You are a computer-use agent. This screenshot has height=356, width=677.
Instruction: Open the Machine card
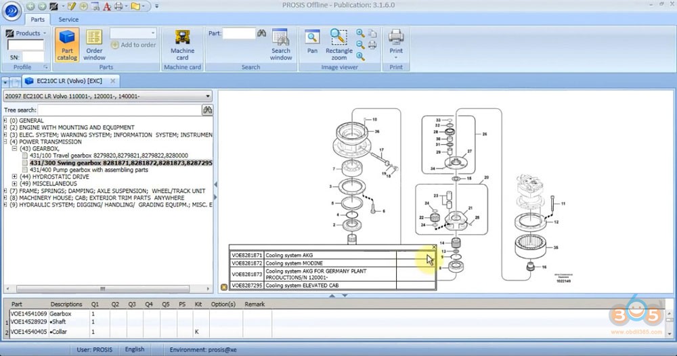(182, 45)
